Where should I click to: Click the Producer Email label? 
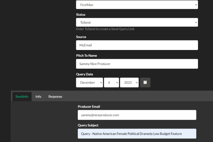coord(89,107)
